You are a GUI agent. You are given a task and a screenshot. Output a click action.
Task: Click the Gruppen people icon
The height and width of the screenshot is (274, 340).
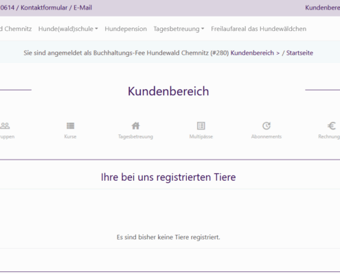(x=5, y=126)
